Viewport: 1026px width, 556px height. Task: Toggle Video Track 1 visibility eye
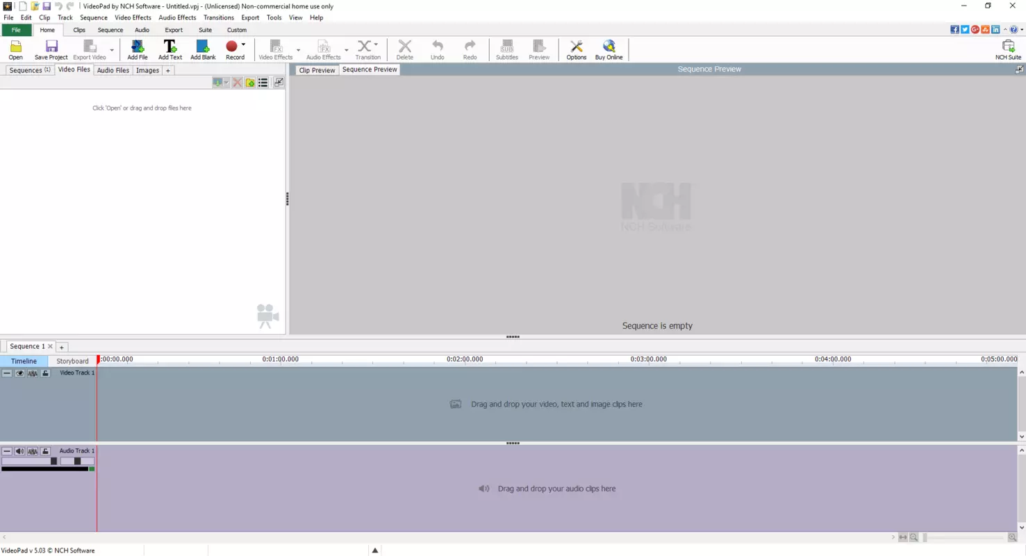19,373
